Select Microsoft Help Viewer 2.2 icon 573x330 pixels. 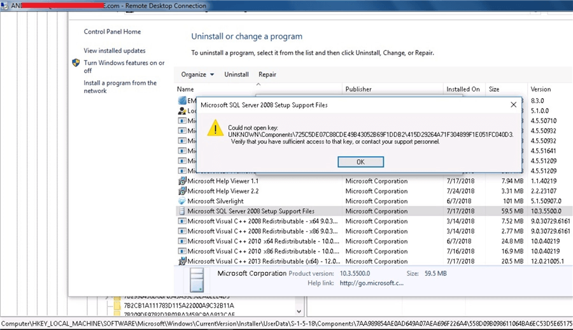(x=182, y=191)
